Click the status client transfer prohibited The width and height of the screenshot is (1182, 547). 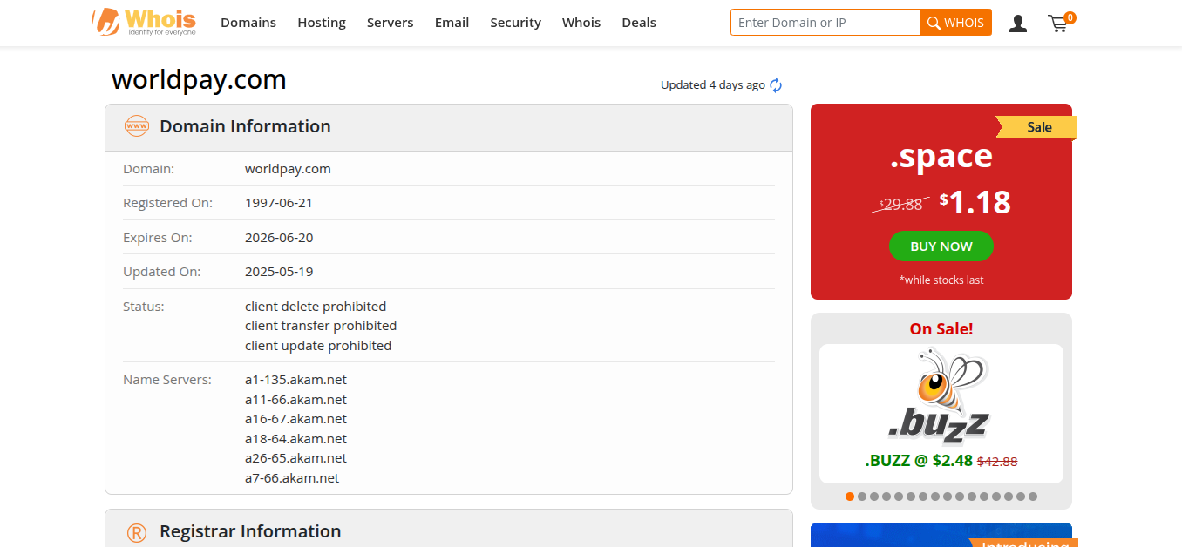click(321, 326)
